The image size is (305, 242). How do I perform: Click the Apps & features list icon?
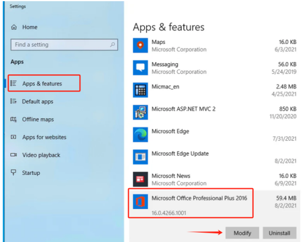click(x=13, y=84)
